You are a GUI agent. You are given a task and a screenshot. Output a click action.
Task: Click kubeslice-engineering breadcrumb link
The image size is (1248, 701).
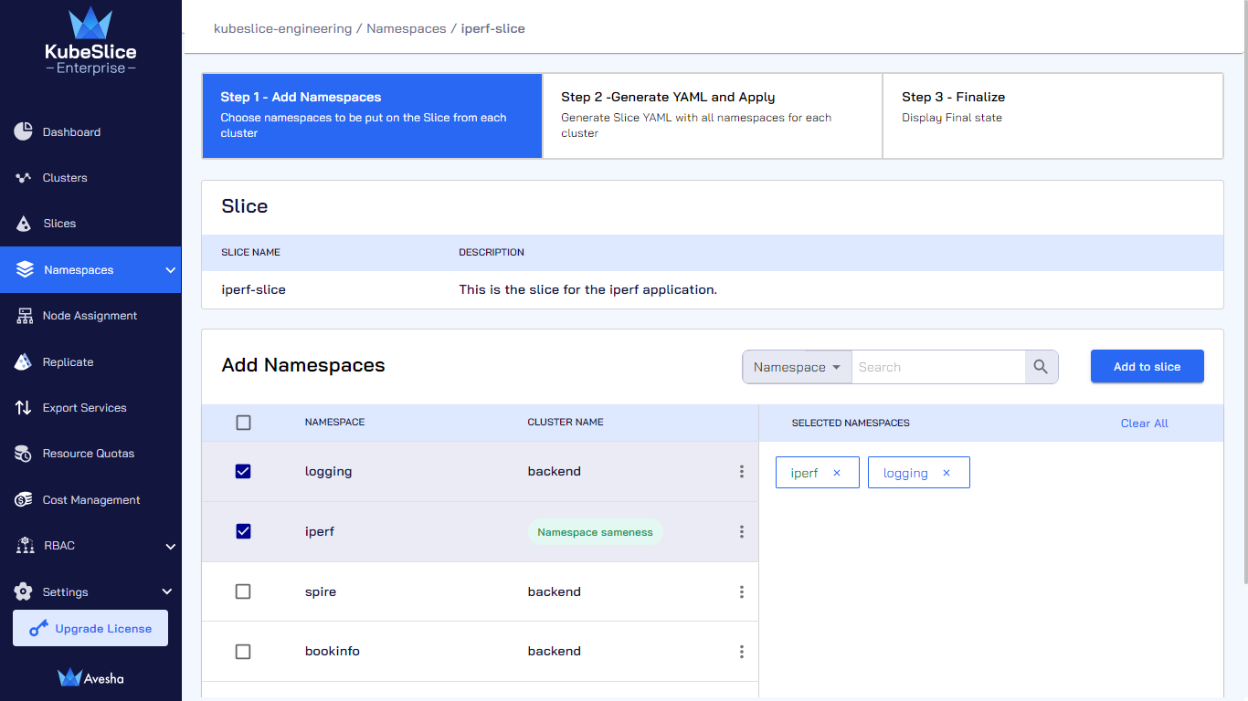tap(282, 28)
